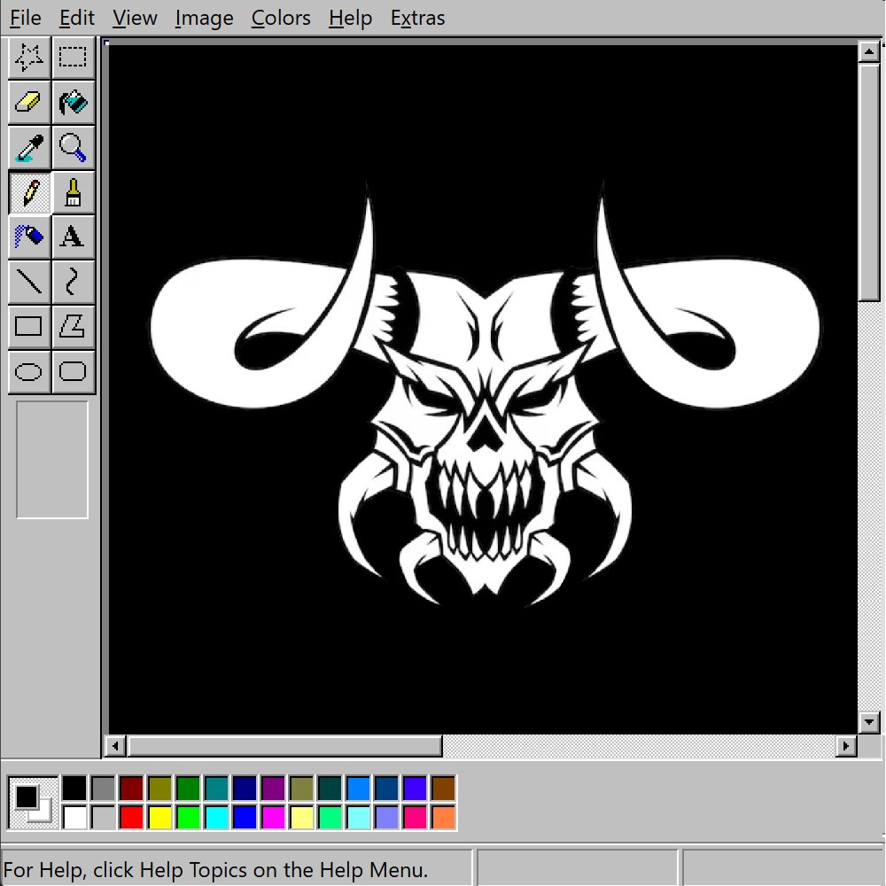Pick the hot pink color swatch
886x886 pixels.
point(416,817)
